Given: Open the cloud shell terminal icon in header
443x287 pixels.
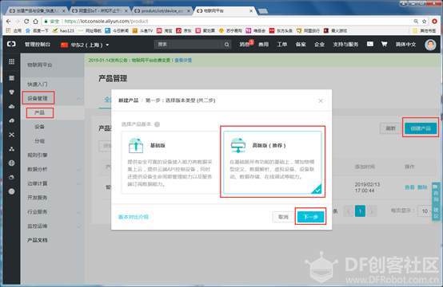Looking at the screenshot, I should (x=369, y=44).
